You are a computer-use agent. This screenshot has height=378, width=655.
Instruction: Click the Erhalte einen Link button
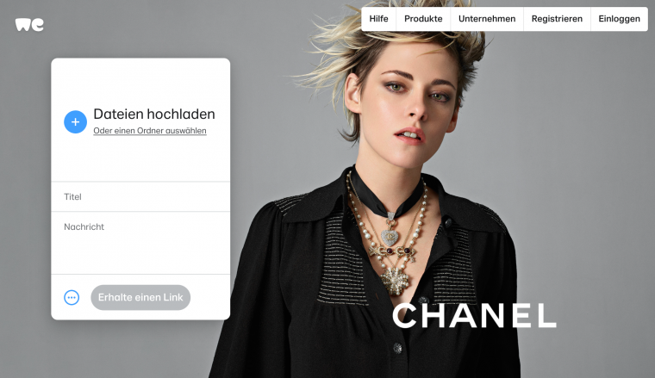click(x=140, y=297)
